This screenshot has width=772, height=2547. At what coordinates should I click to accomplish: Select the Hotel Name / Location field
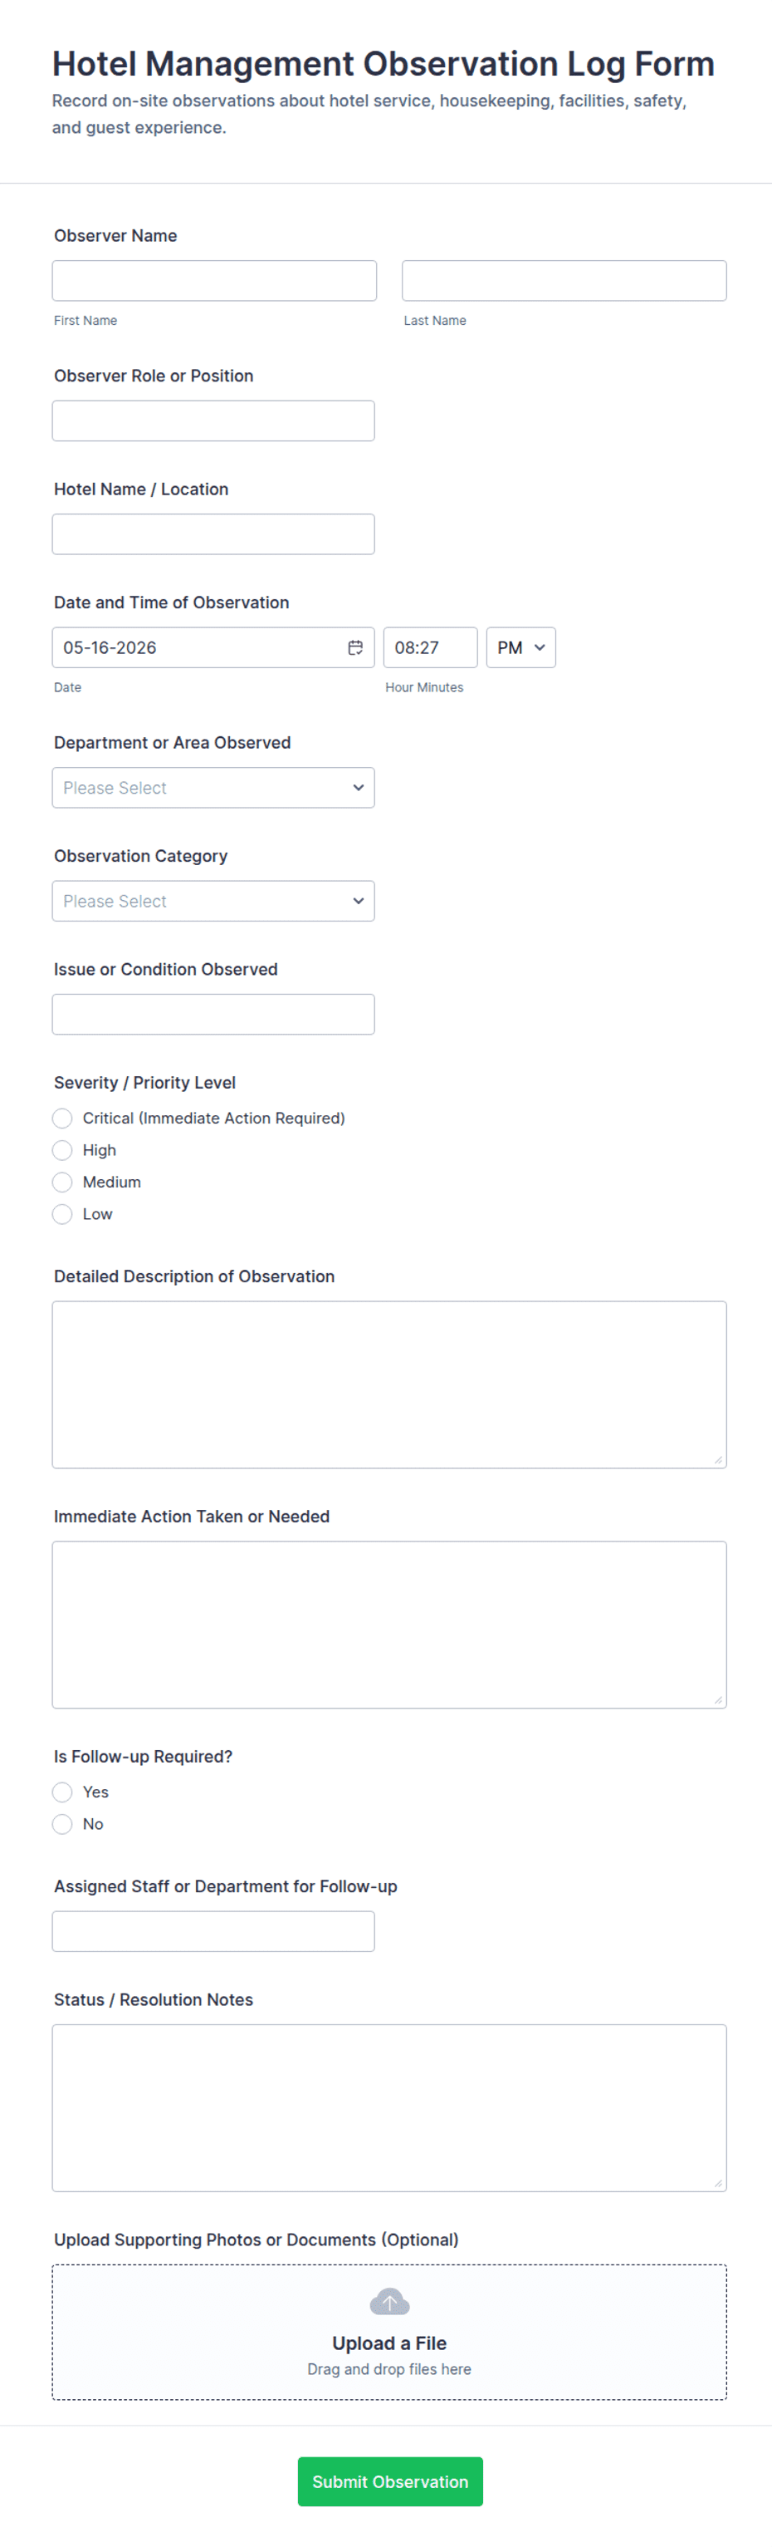[213, 534]
